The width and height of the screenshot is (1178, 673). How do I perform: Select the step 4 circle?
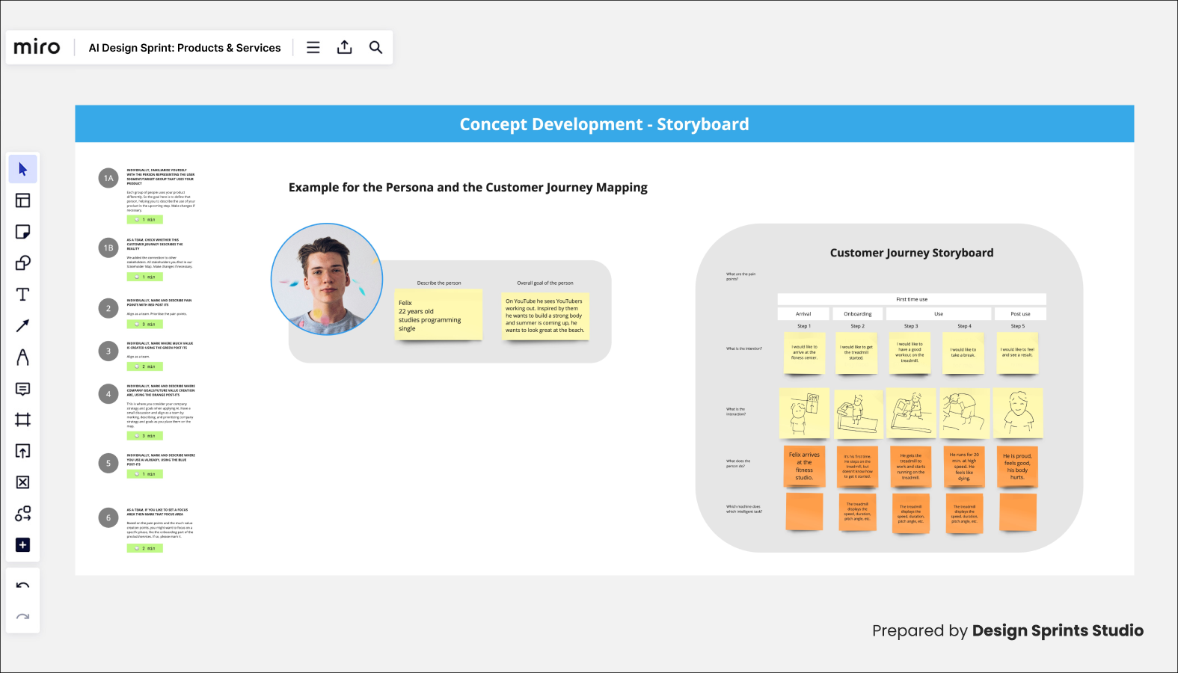point(108,394)
